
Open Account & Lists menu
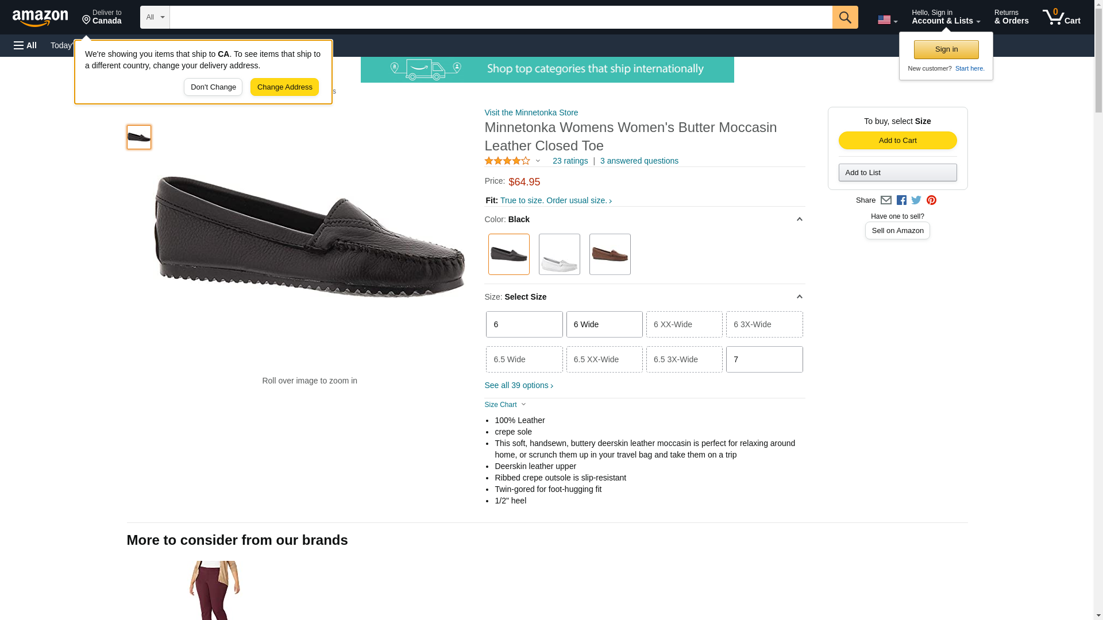[x=946, y=17]
